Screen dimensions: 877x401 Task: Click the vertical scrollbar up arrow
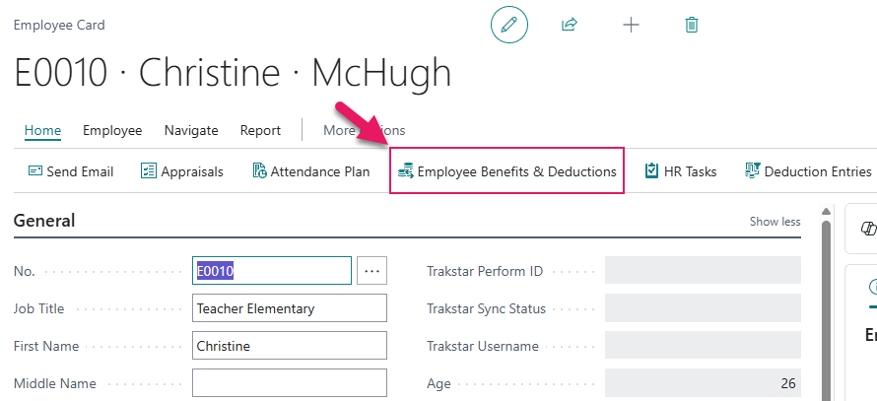click(x=826, y=211)
